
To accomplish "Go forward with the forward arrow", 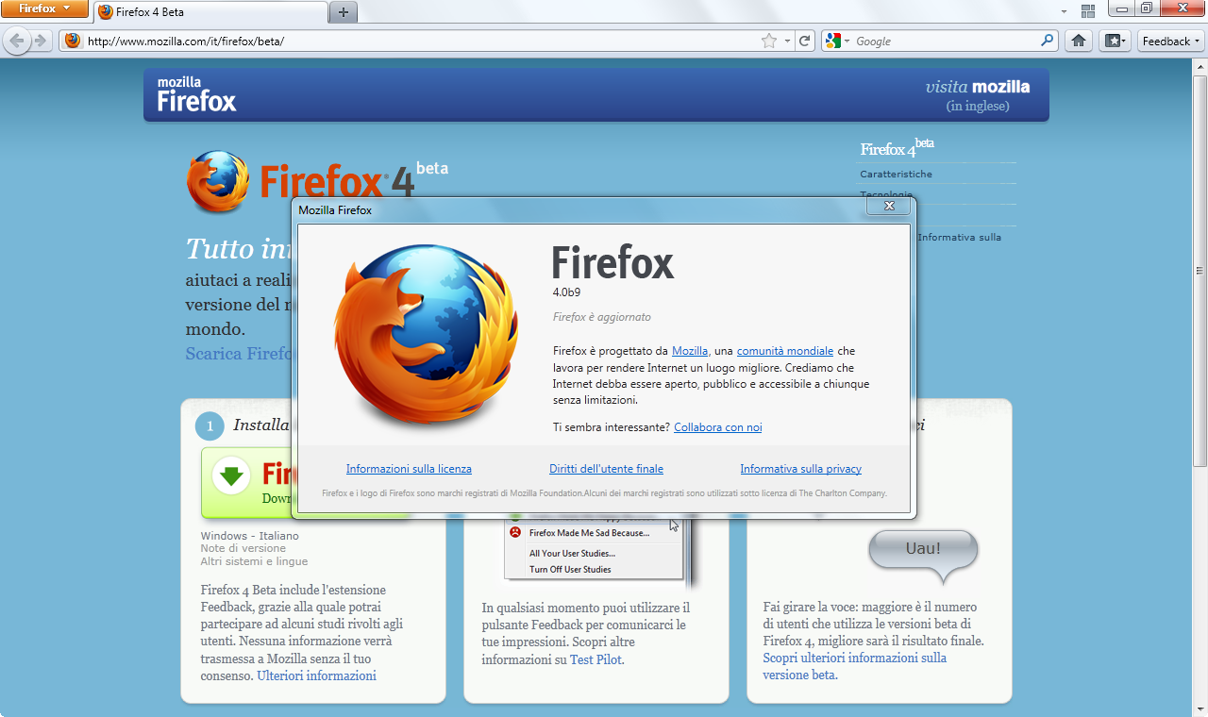I will pyautogui.click(x=41, y=41).
